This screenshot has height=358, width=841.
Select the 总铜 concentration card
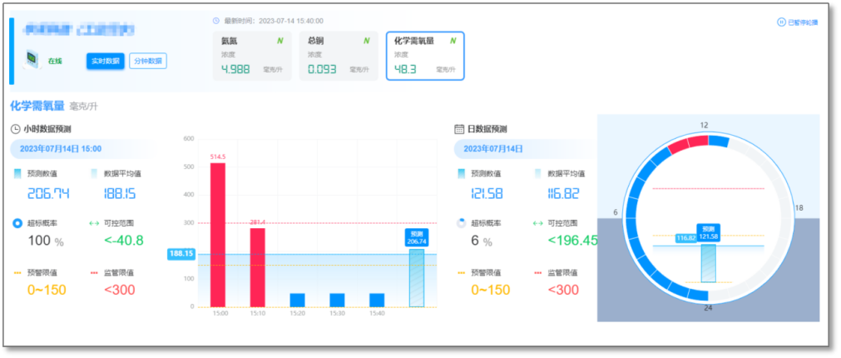339,56
